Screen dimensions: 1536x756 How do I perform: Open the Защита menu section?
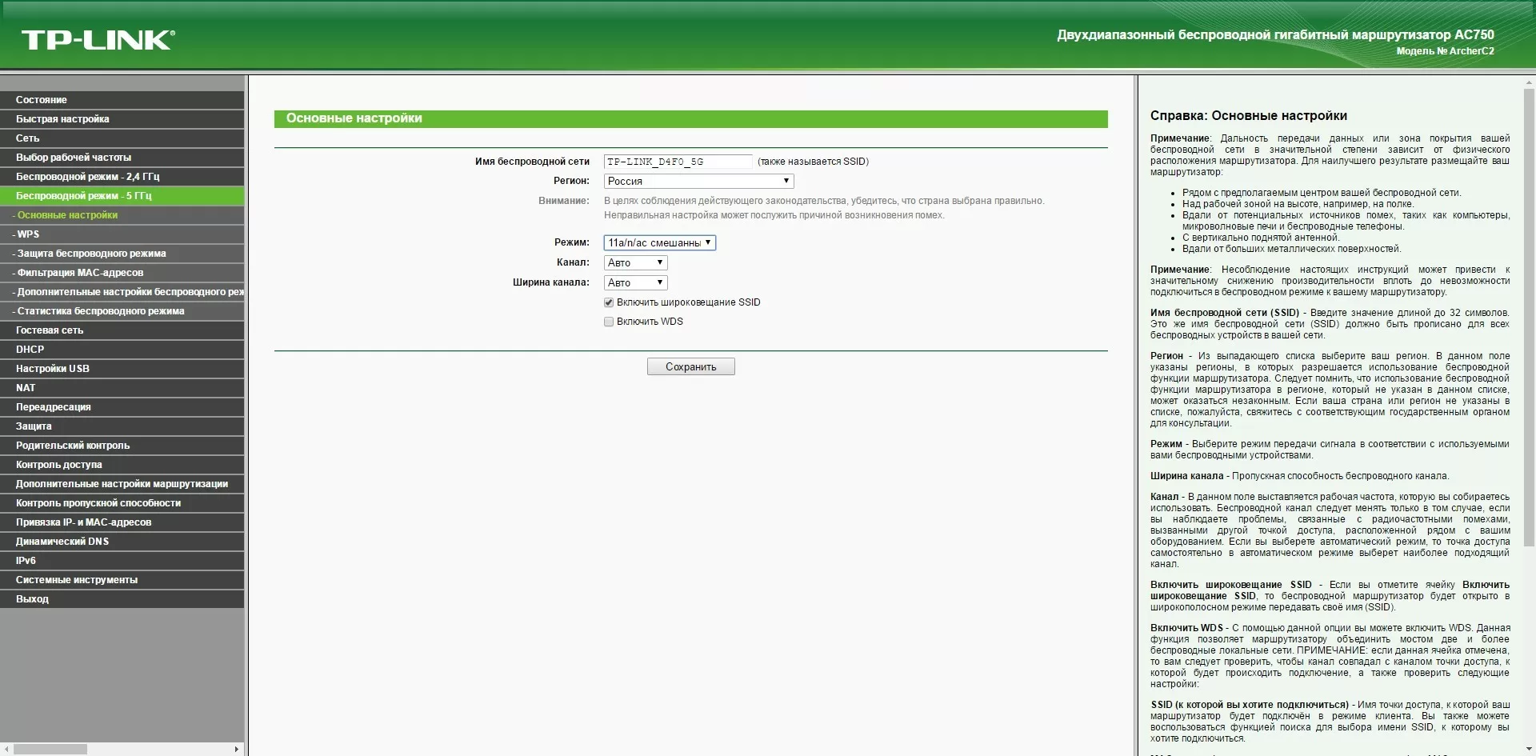point(122,426)
